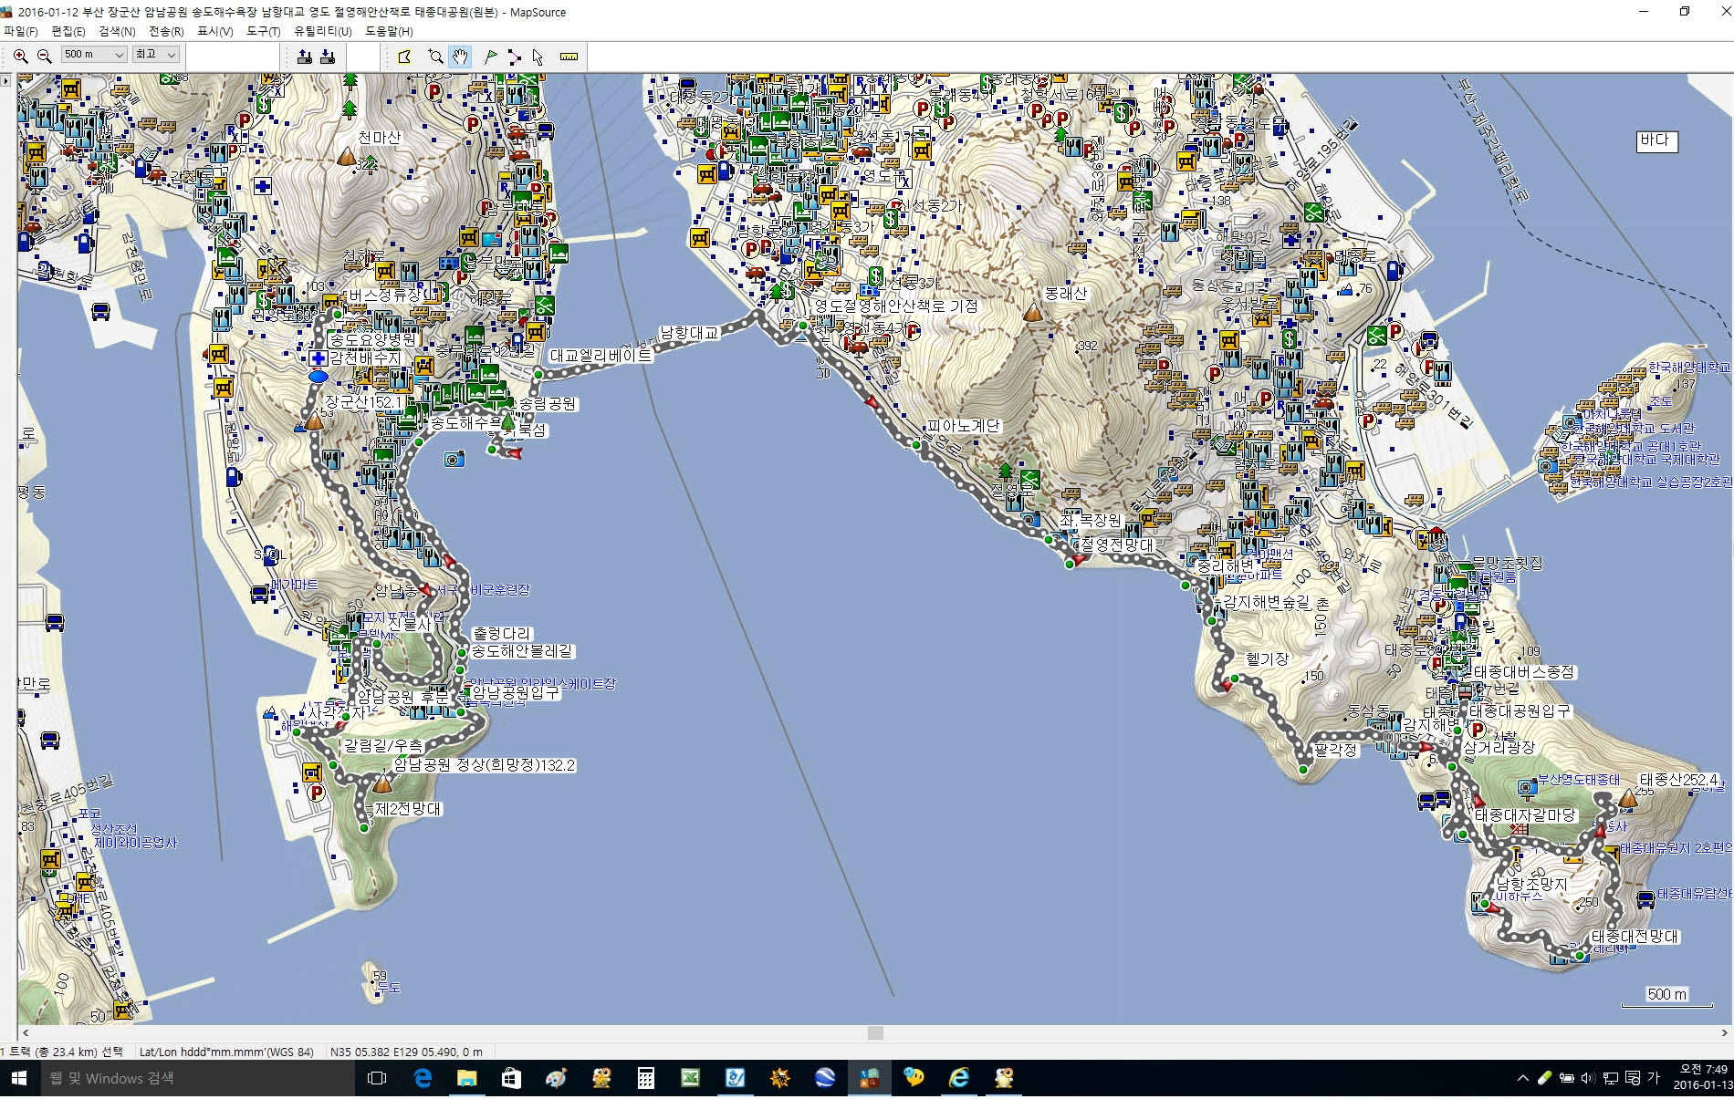Click the 팔각정 waypoint label
This screenshot has height=1099, width=1734.
coord(1335,750)
